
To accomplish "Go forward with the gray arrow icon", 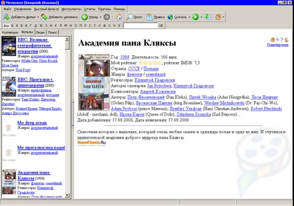I will (x=106, y=17).
